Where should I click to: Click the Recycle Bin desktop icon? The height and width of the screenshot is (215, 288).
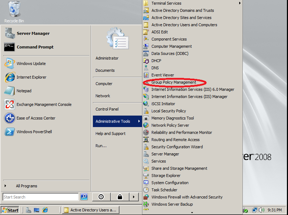(14, 12)
